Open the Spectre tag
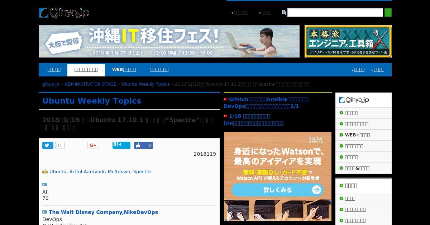 [x=142, y=171]
